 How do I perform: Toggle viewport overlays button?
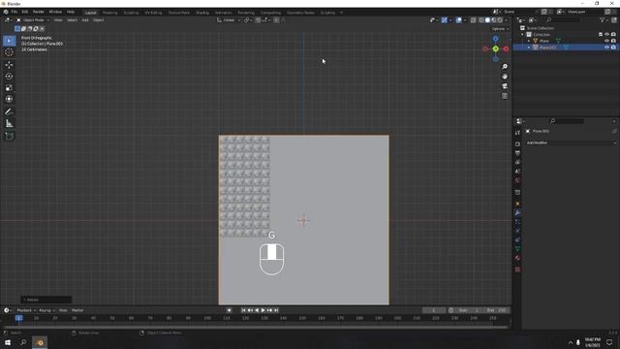point(458,20)
